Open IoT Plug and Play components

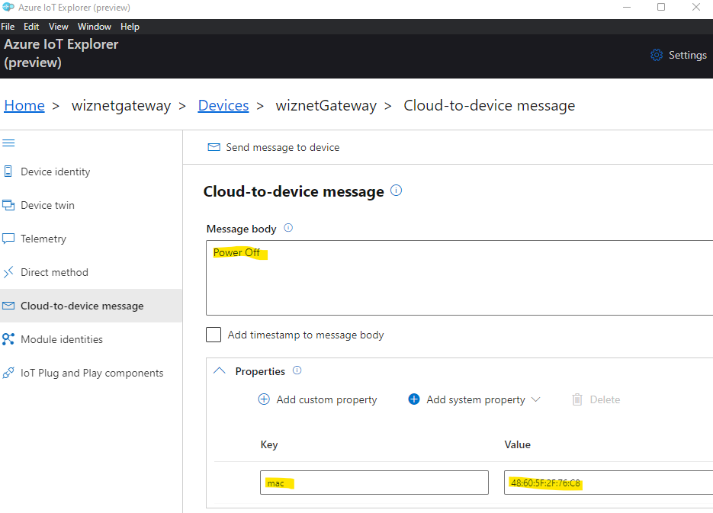[91, 373]
